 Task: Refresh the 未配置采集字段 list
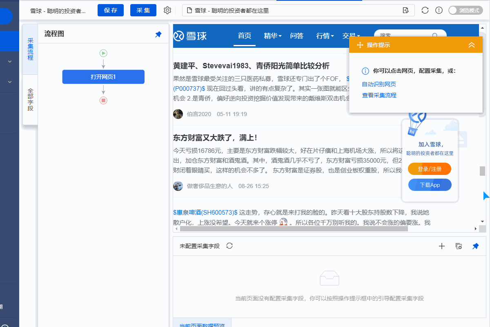[229, 246]
